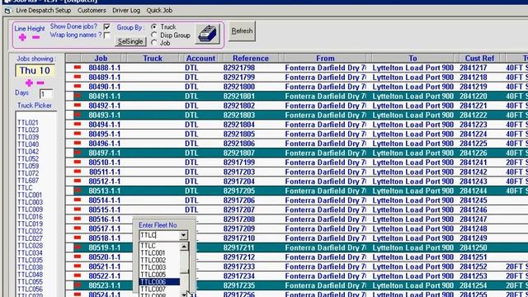Image resolution: width=528 pixels, height=297 pixels.
Task: Click the Refresh button
Action: point(242,31)
